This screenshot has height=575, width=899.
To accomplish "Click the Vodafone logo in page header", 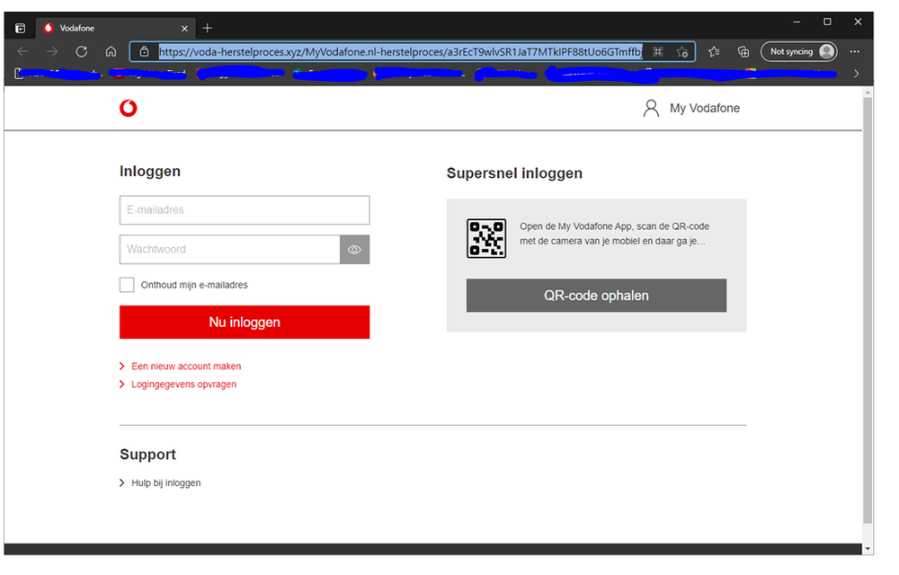I will pos(129,108).
